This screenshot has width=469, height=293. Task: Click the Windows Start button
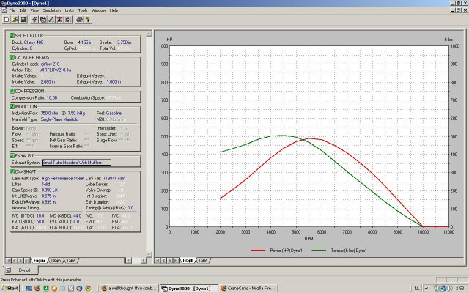(x=11, y=289)
